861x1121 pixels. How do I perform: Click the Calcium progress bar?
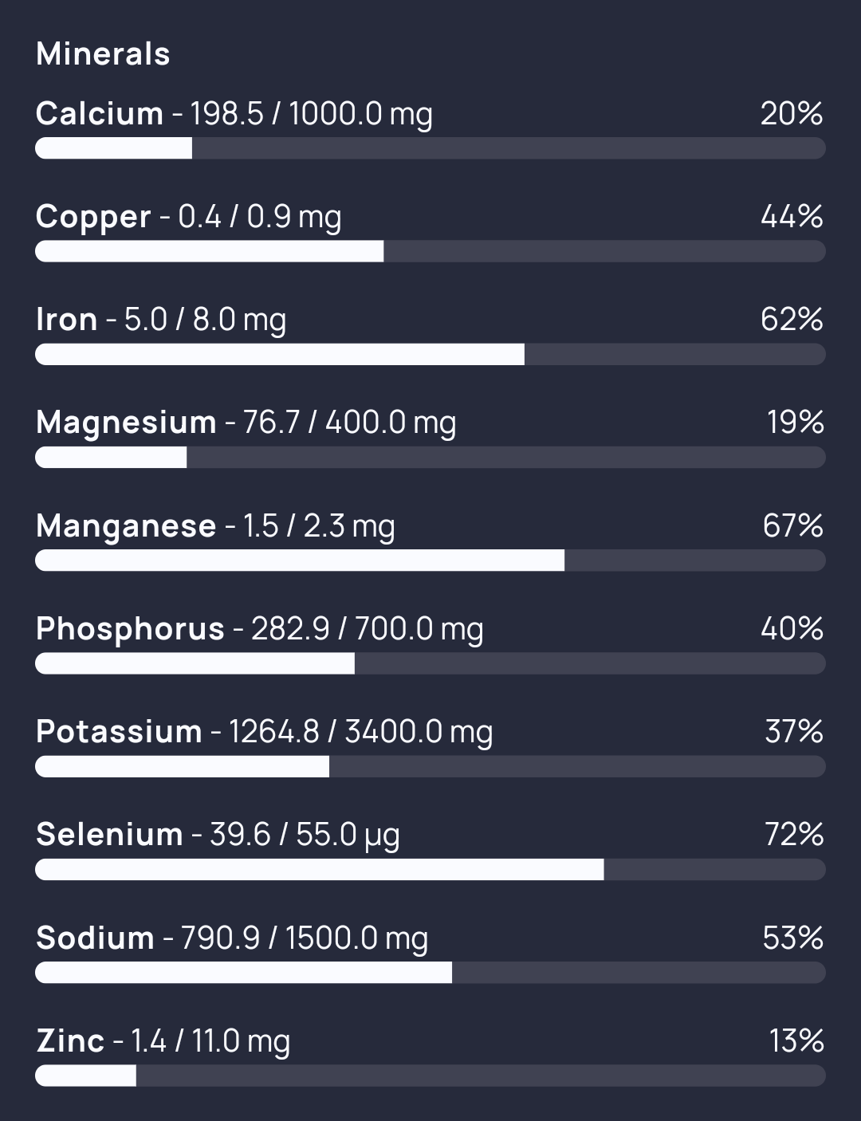tap(431, 148)
